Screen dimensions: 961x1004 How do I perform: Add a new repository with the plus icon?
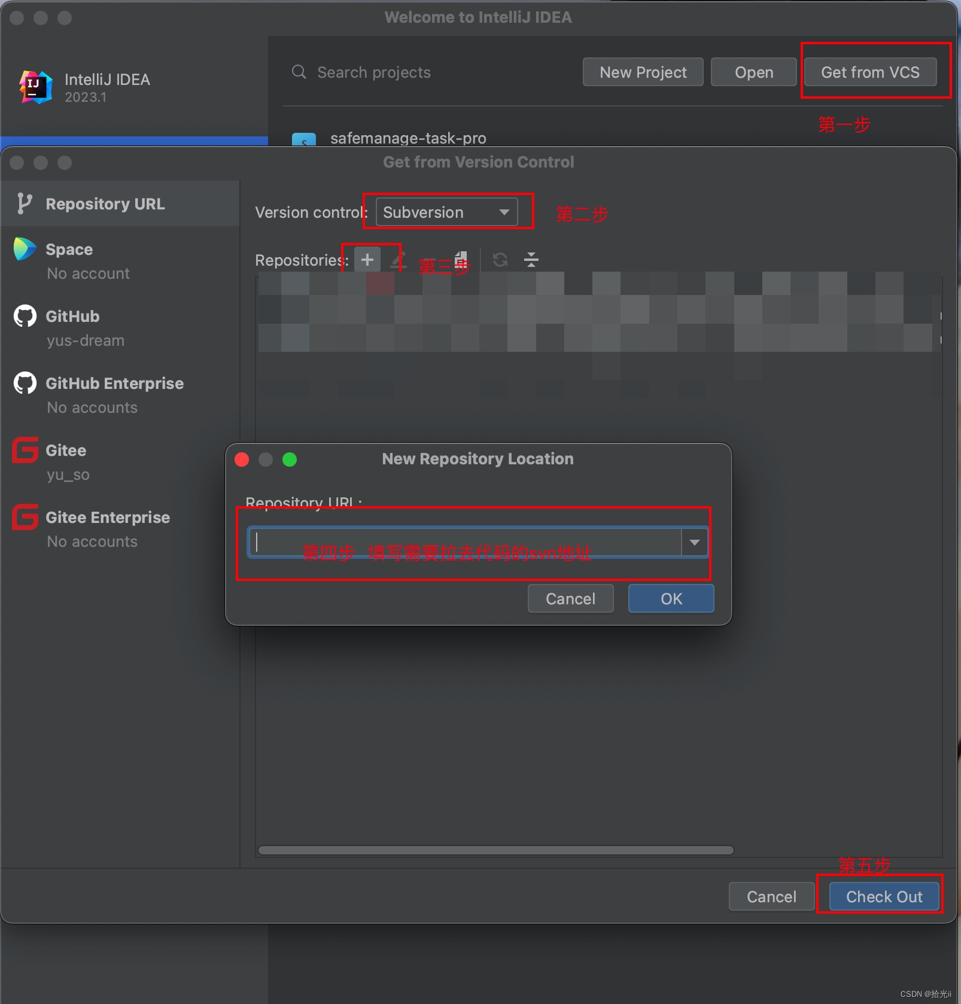pos(366,259)
